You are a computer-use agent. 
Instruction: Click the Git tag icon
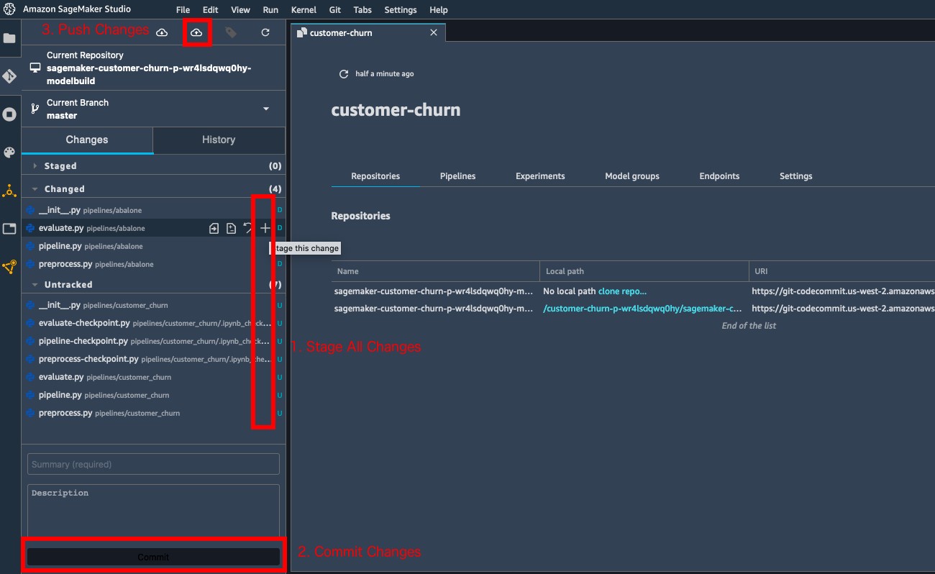point(231,32)
